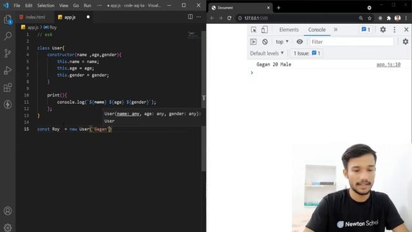Open VS Code menu overflow ellipsis
The height and width of the screenshot is (232, 412).
tap(99, 6)
